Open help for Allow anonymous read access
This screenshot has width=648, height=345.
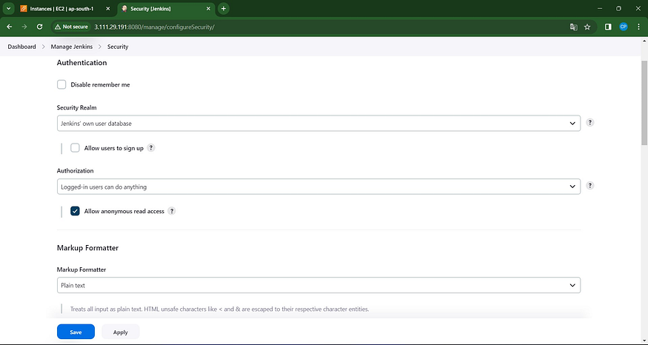point(172,211)
